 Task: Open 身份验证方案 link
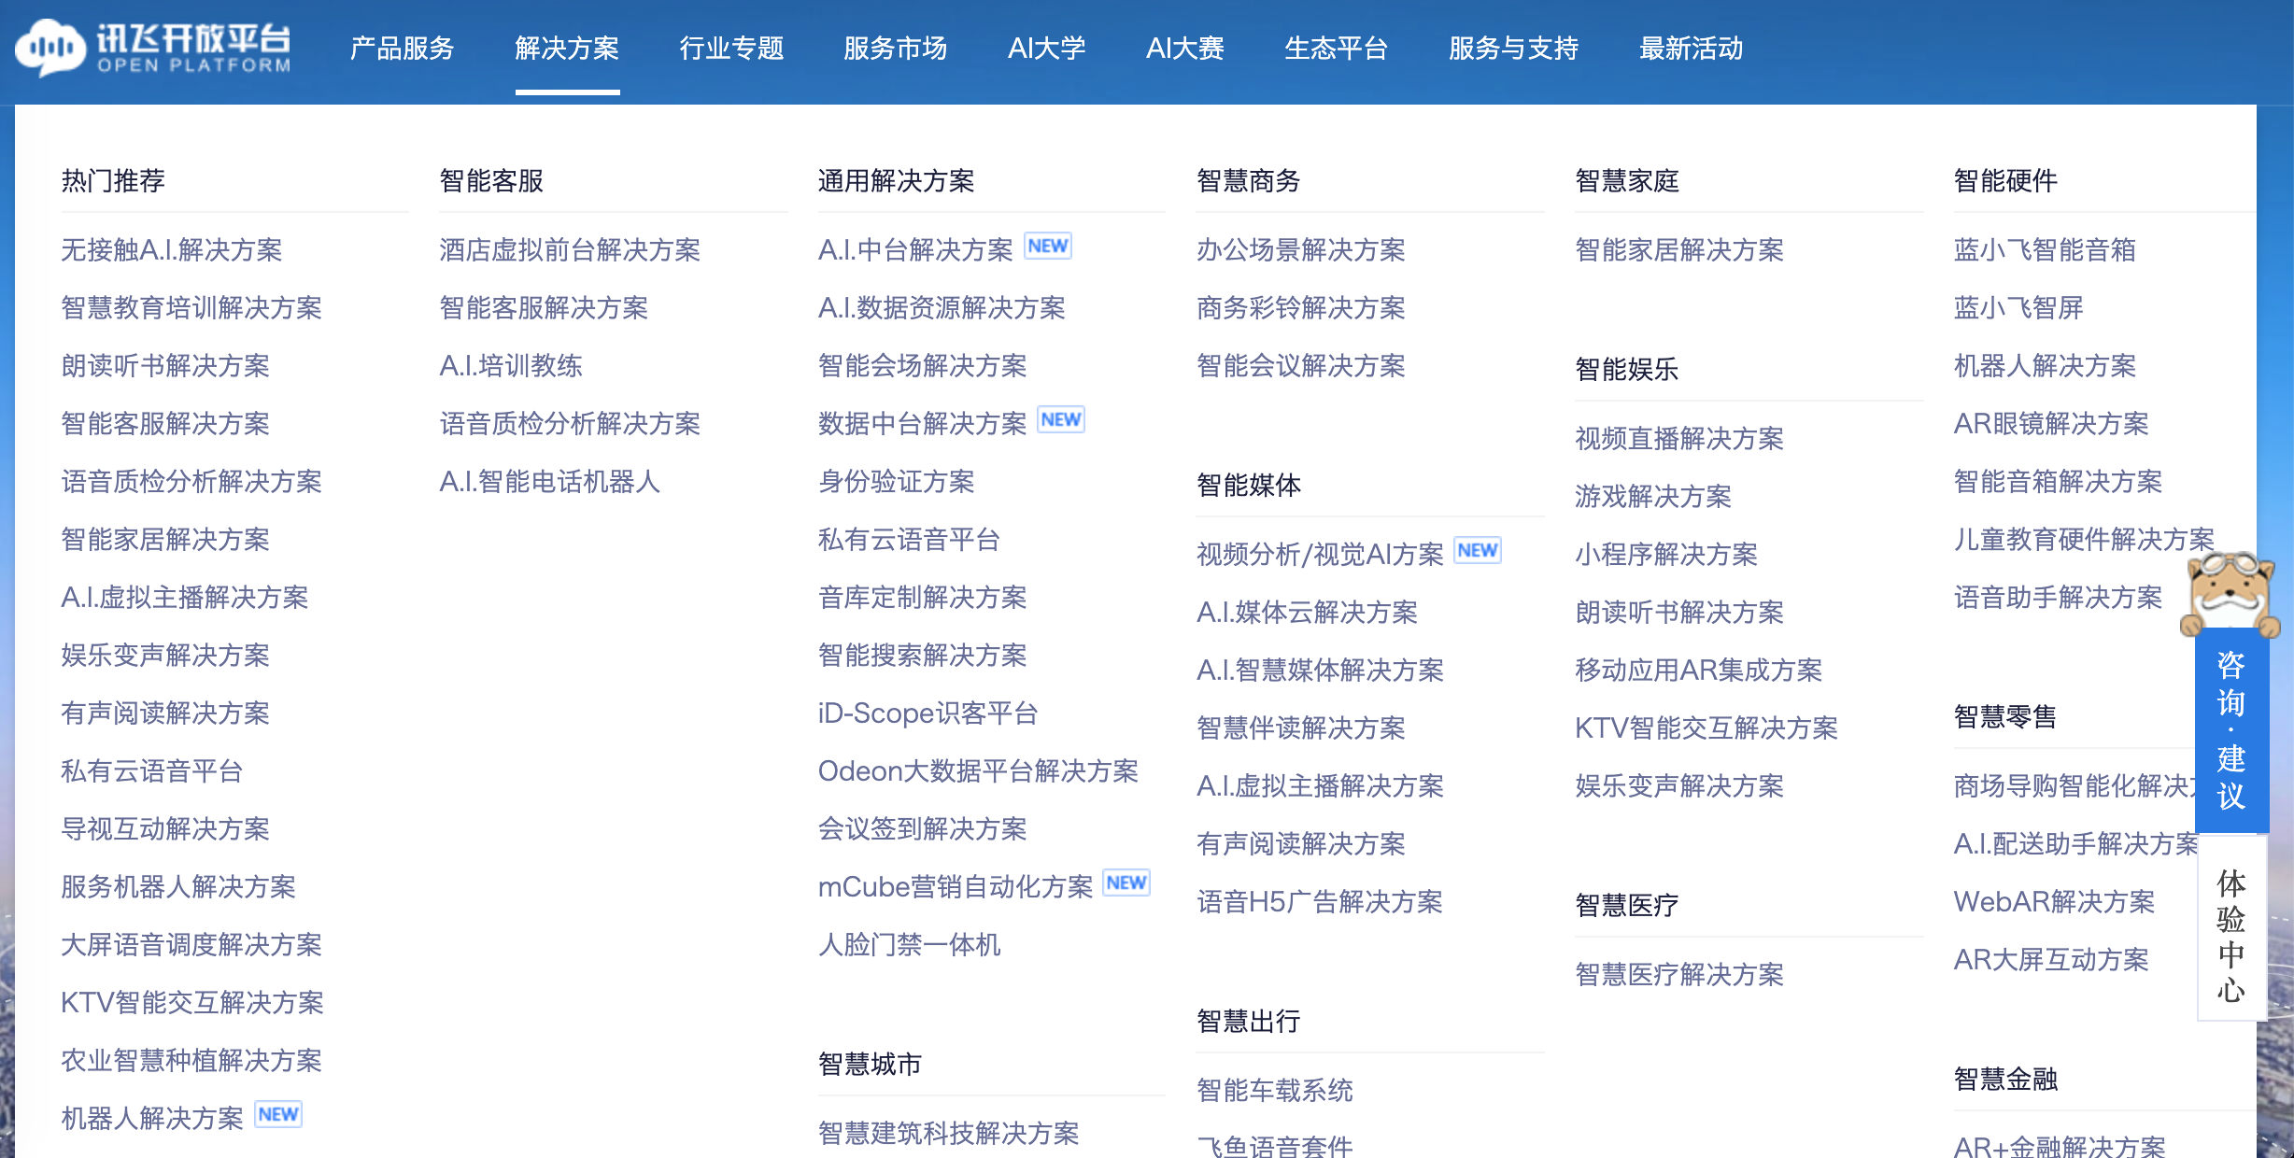click(x=897, y=482)
